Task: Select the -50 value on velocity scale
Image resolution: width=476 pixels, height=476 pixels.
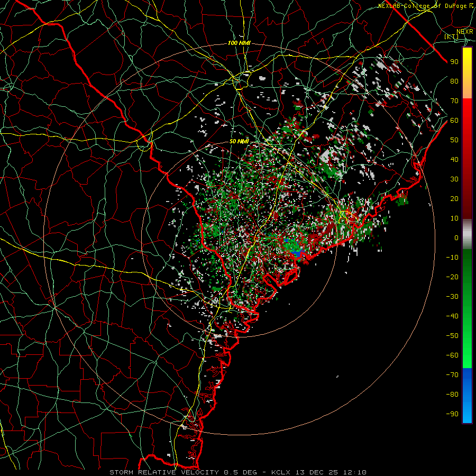Action: (452, 336)
